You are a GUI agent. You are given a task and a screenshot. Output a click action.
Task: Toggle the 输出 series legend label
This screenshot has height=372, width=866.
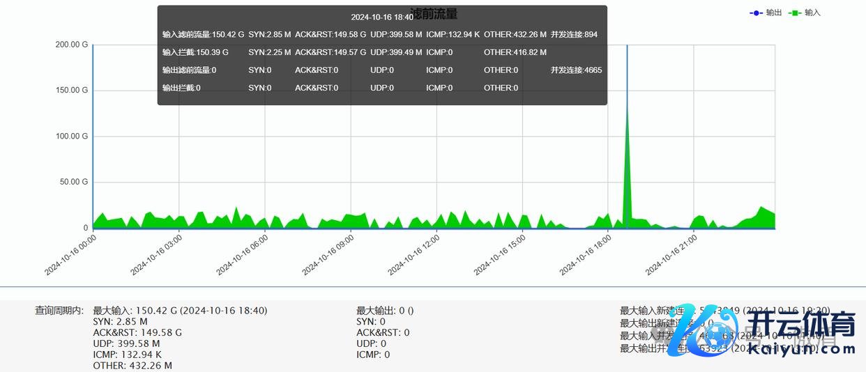tap(773, 13)
